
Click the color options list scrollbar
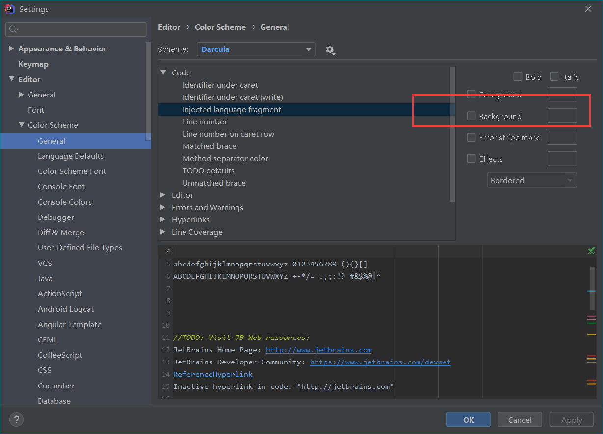pos(452,134)
